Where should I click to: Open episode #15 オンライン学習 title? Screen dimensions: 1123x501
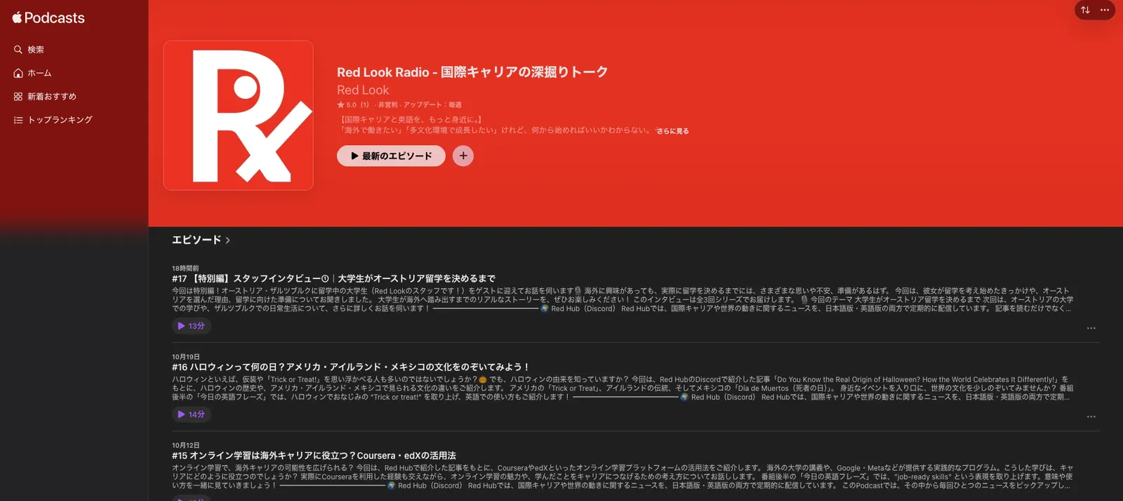point(314,455)
